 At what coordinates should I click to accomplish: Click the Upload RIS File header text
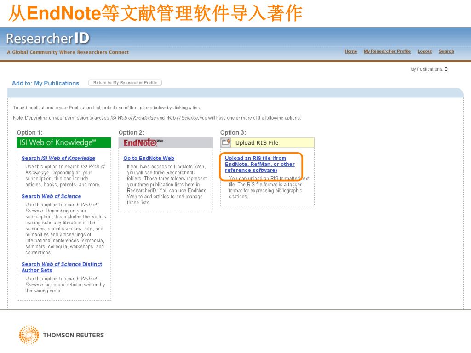[x=257, y=143]
